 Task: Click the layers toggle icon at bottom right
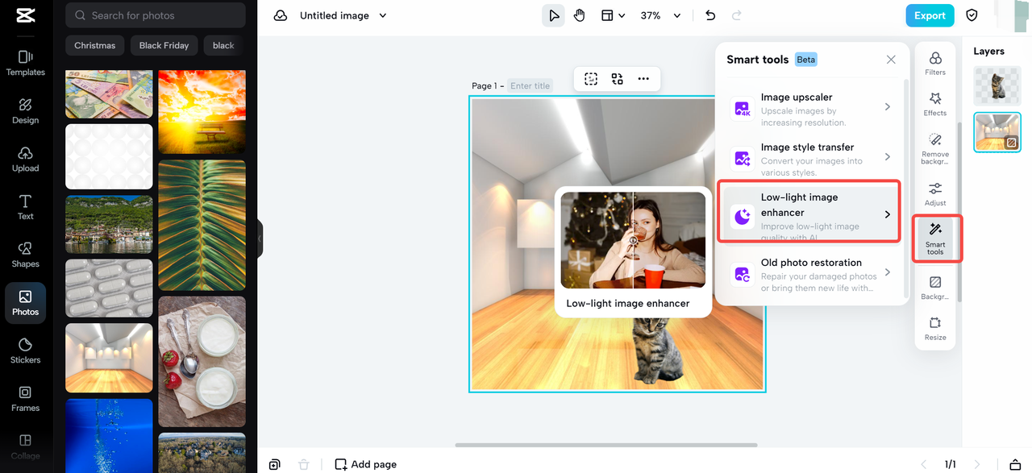point(1015,464)
